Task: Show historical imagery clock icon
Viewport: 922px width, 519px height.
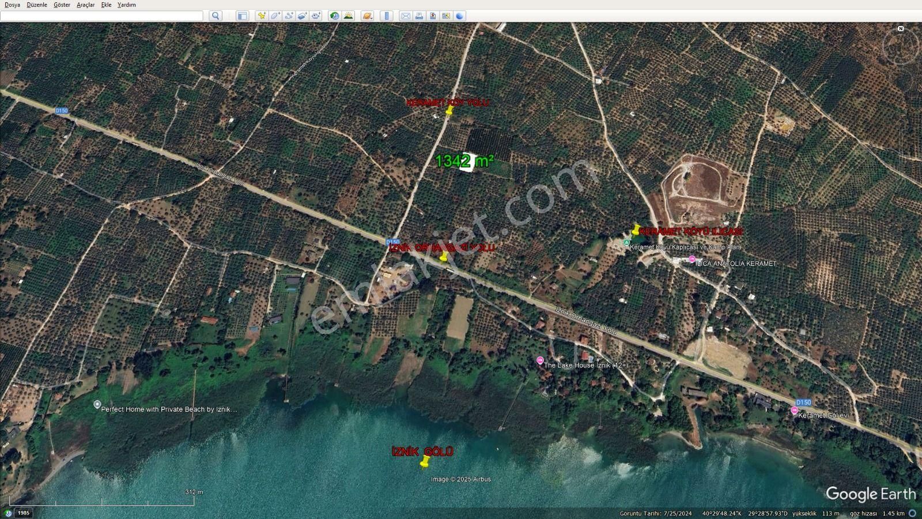Action: click(334, 16)
